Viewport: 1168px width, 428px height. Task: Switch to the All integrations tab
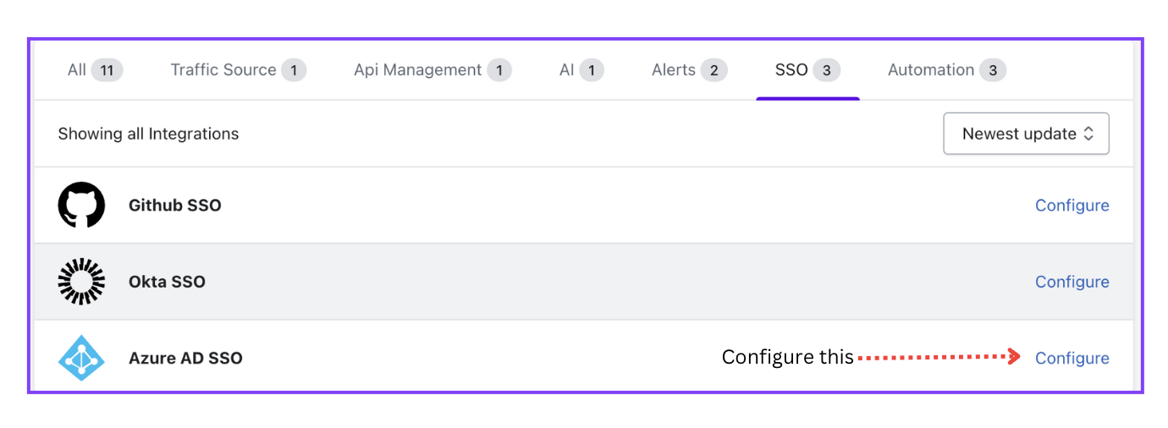[x=95, y=70]
